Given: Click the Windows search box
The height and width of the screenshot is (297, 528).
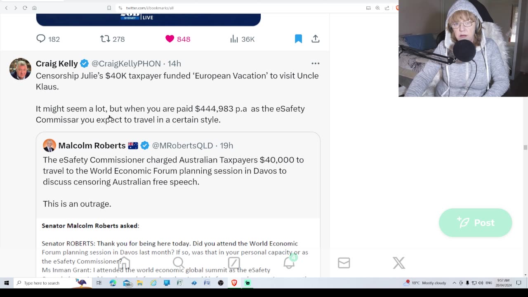Looking at the screenshot, I should 45,283.
